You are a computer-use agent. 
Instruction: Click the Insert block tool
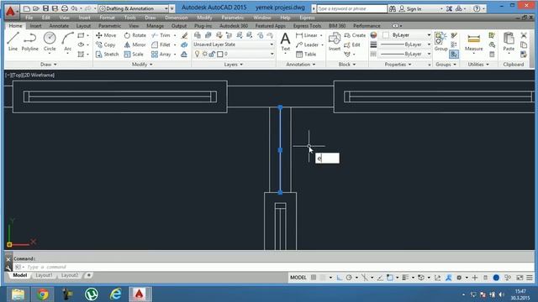tap(335, 42)
